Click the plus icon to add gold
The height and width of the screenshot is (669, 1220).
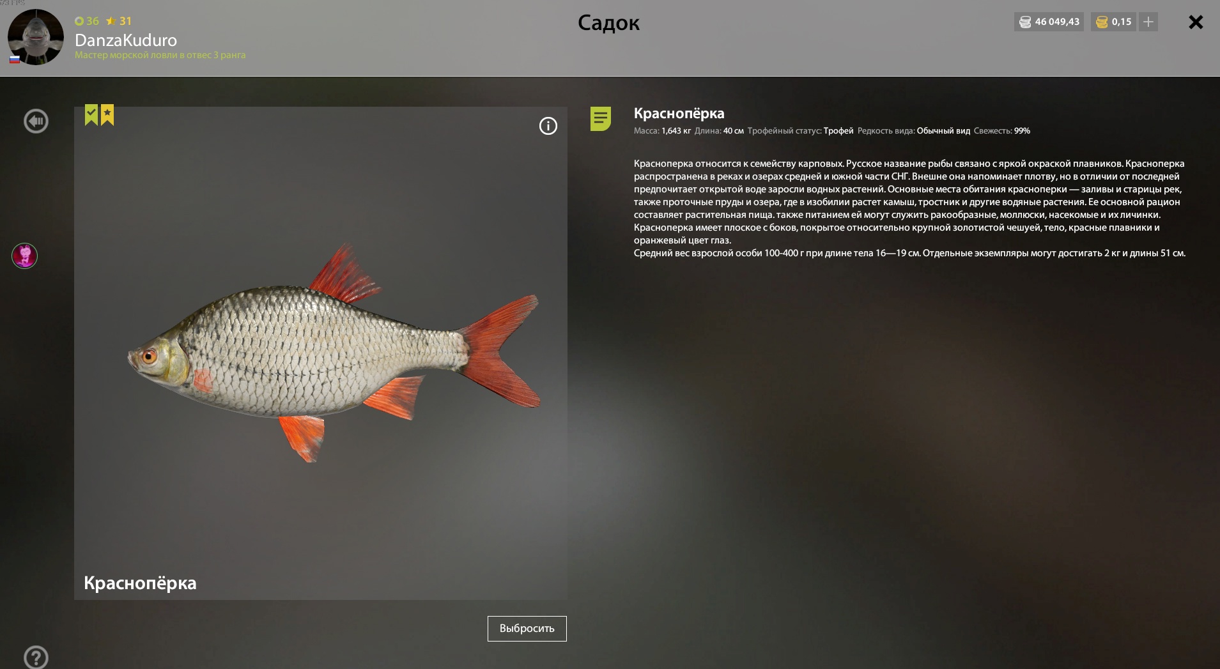(1148, 22)
